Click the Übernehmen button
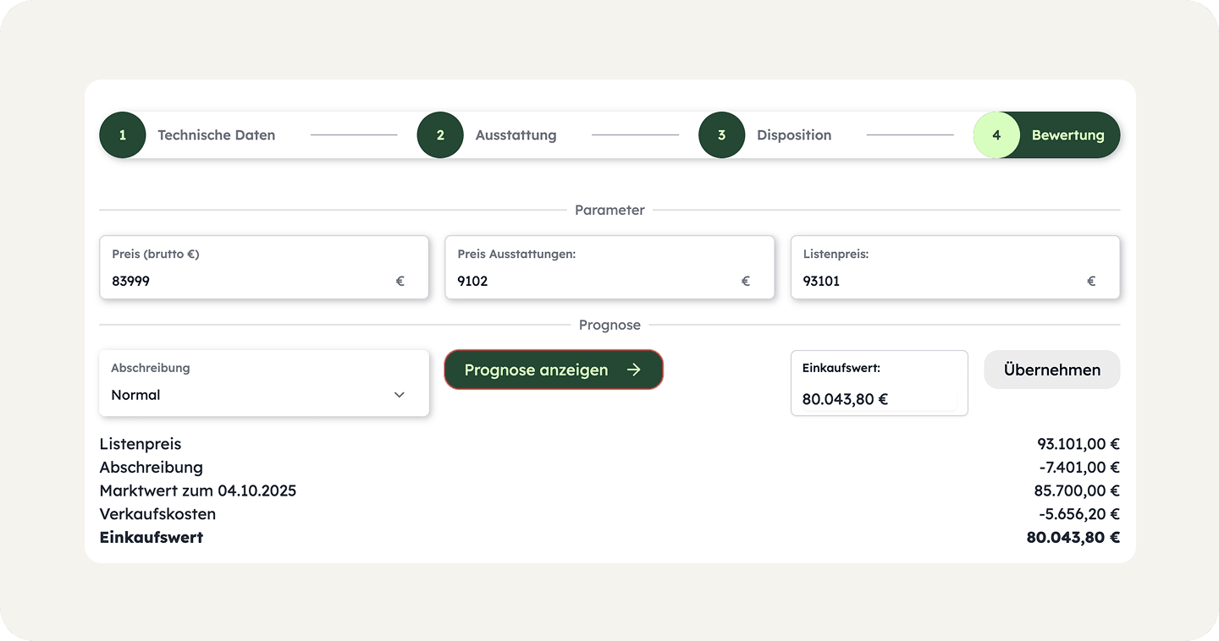This screenshot has width=1219, height=641. tap(1051, 370)
